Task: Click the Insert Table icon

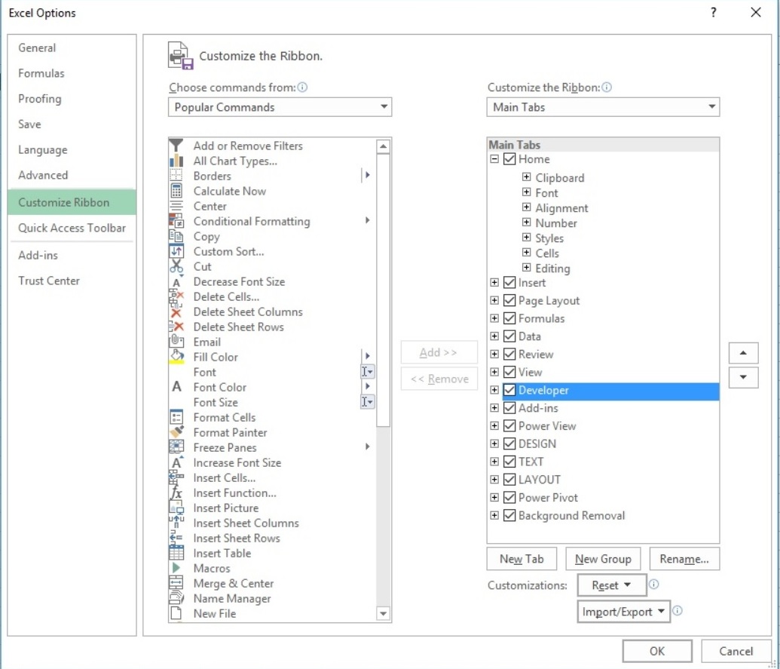Action: point(176,553)
